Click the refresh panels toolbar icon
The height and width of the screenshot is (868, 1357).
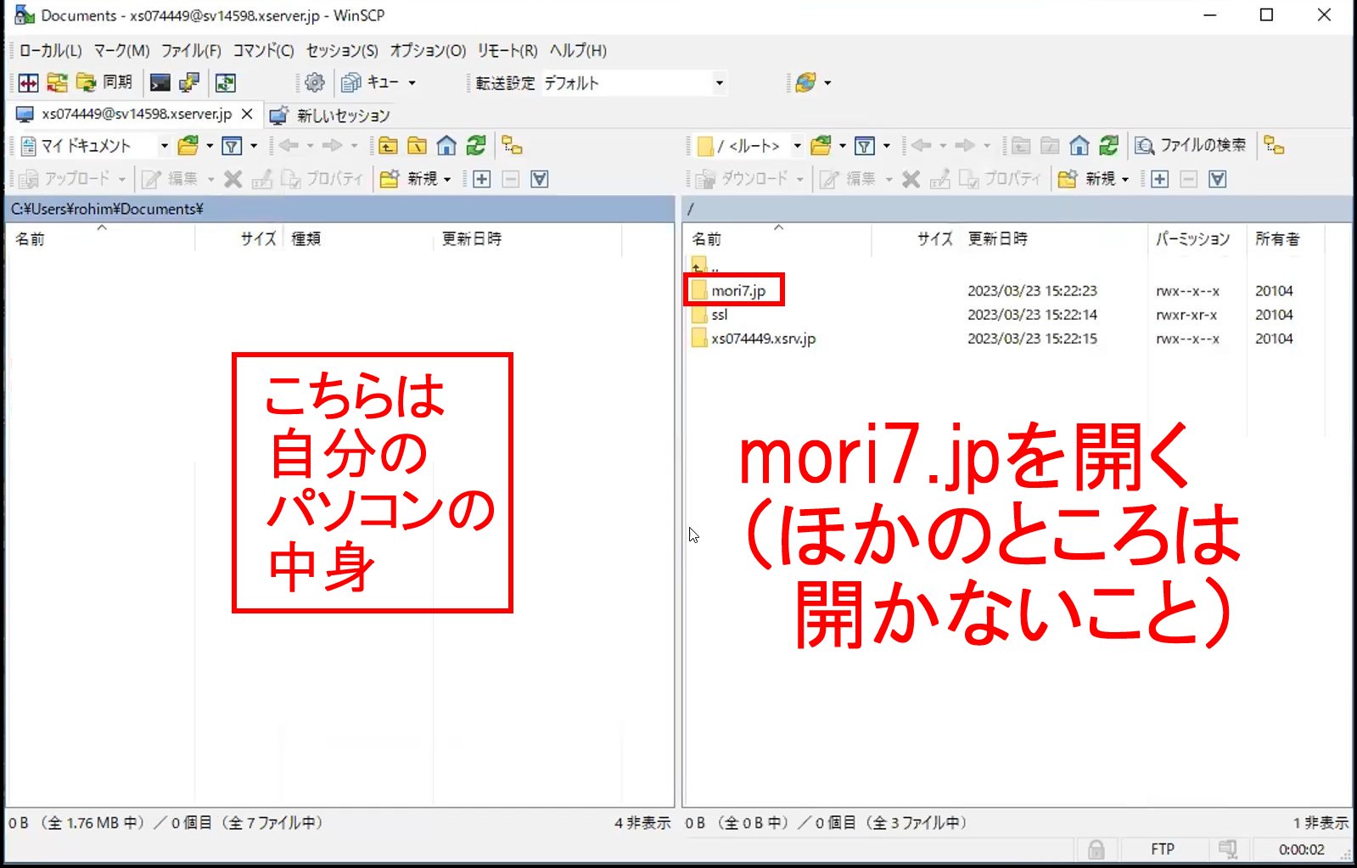(x=226, y=82)
